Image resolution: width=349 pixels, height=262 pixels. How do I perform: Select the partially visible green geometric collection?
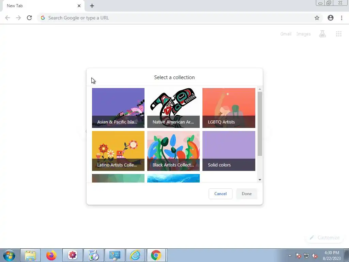(x=118, y=178)
